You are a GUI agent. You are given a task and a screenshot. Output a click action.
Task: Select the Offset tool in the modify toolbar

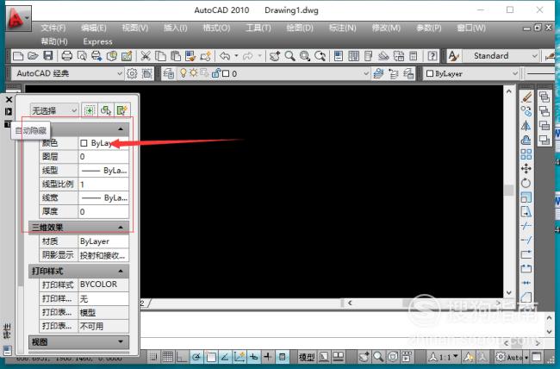click(526, 140)
